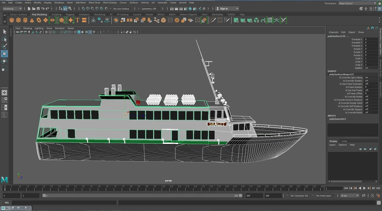Open the Edit Mesh menu
382x211 pixels.
(81, 3)
